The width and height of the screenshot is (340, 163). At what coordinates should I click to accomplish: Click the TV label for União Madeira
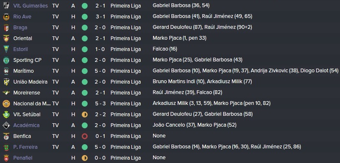[x=55, y=82]
